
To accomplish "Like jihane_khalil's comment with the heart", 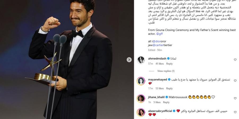I will click(235, 98).
